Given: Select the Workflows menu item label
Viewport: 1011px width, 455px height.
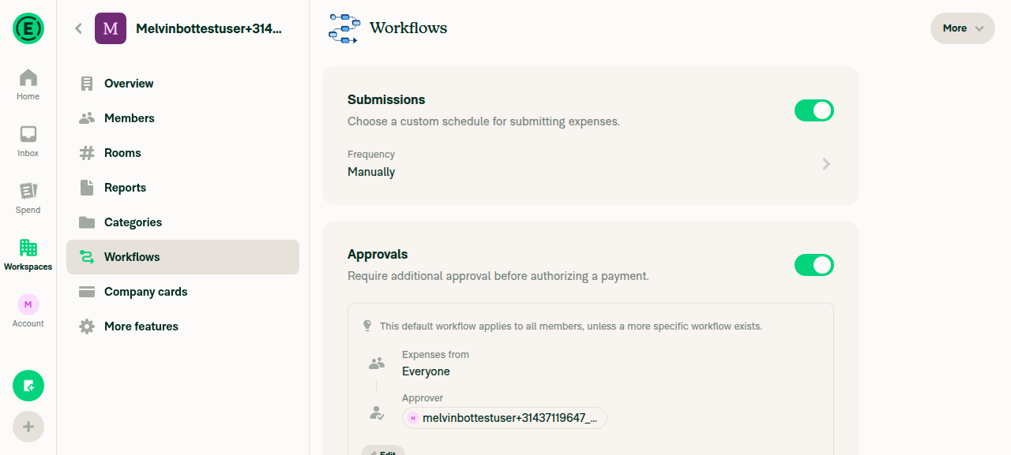Looking at the screenshot, I should click(x=132, y=257).
